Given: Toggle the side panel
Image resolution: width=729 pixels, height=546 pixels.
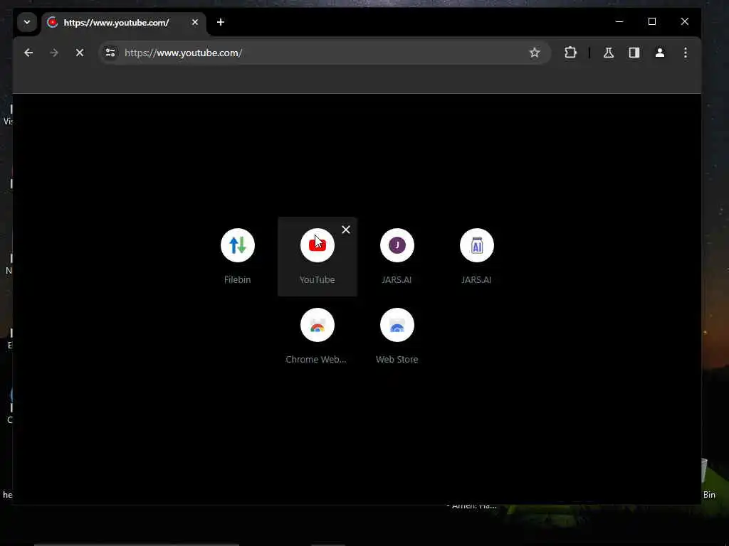Looking at the screenshot, I should (x=634, y=53).
